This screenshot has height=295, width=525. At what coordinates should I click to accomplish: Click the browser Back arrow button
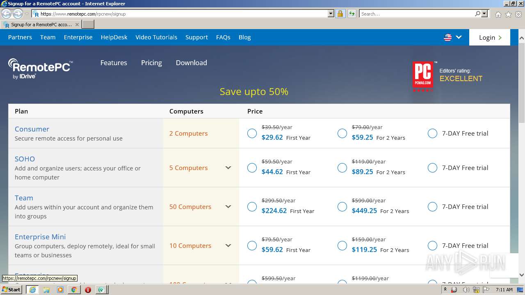[7, 14]
